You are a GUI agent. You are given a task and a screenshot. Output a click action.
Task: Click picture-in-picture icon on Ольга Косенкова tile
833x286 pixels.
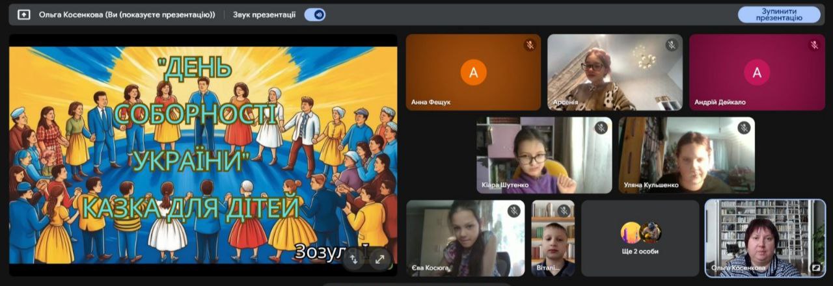[x=815, y=266]
